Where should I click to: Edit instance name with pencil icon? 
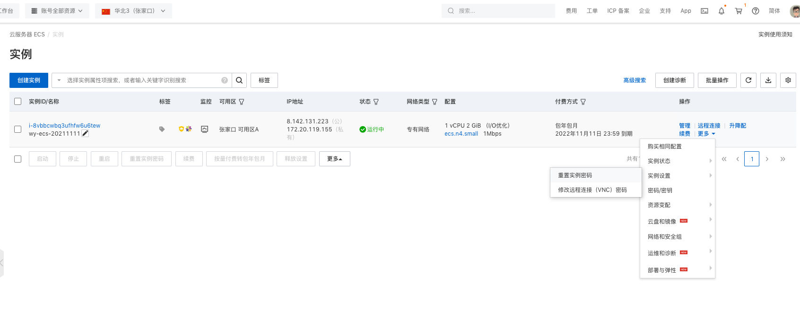pyautogui.click(x=85, y=133)
